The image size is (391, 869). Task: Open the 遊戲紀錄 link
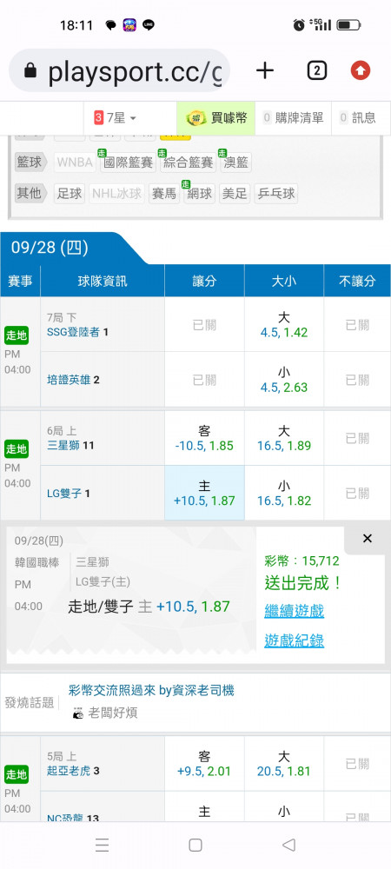294,640
